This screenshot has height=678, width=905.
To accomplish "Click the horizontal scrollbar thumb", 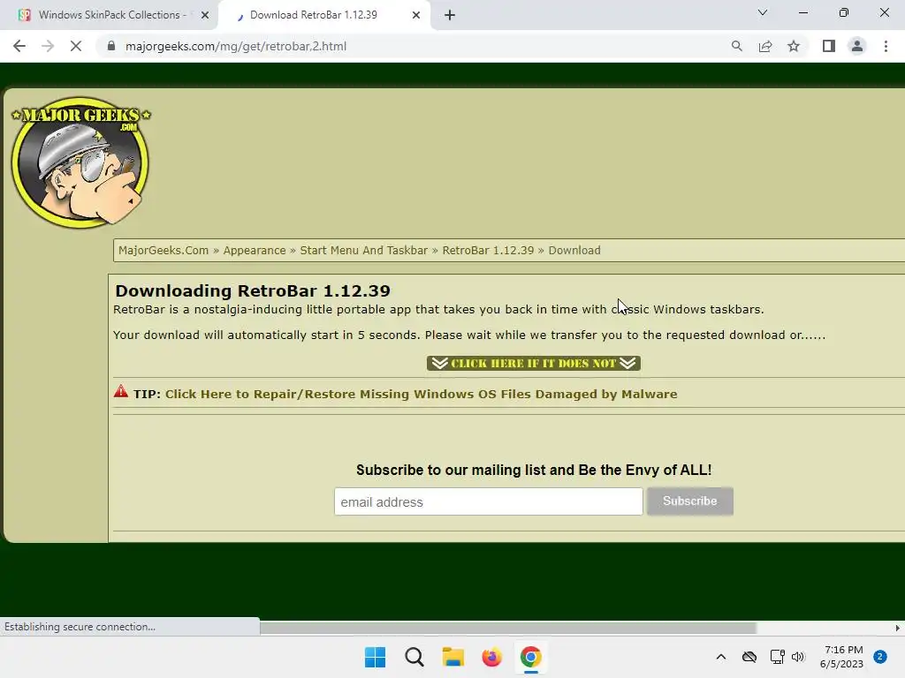I will click(508, 628).
